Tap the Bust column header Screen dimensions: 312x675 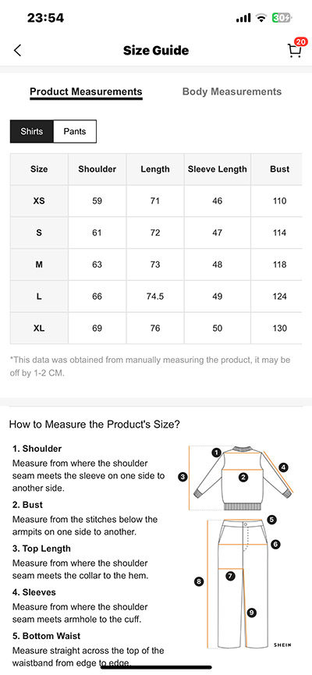coord(279,169)
